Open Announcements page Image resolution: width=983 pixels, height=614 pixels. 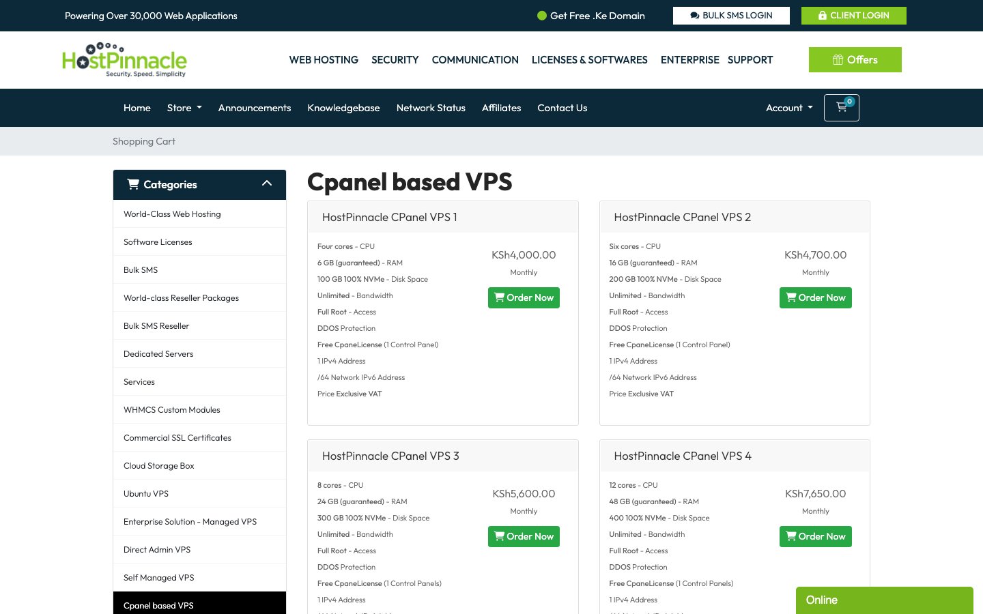(255, 108)
